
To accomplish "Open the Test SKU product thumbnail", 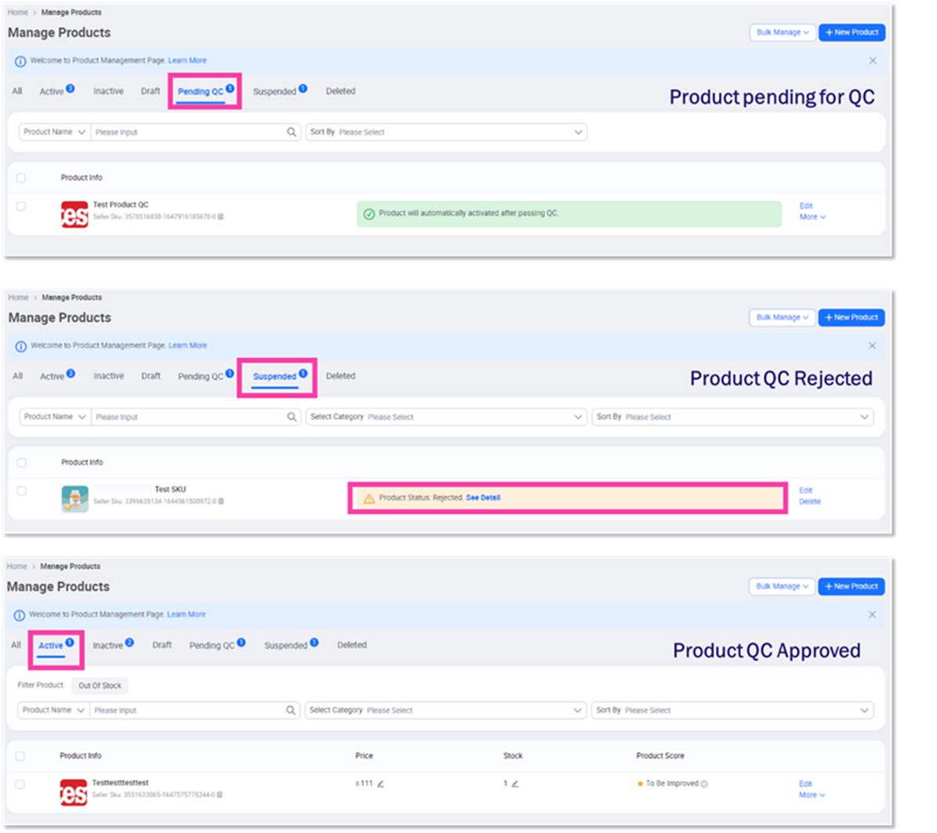I will click(x=74, y=498).
